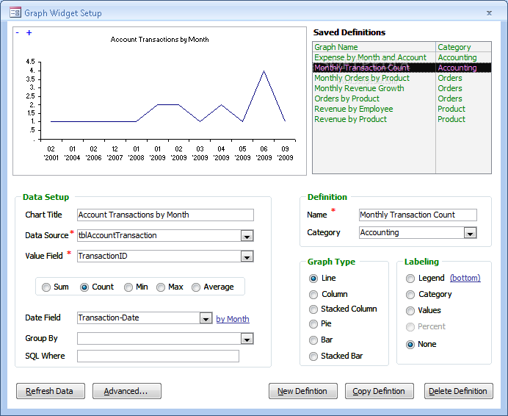
Task: Click the Refresh Data button
Action: click(x=51, y=391)
